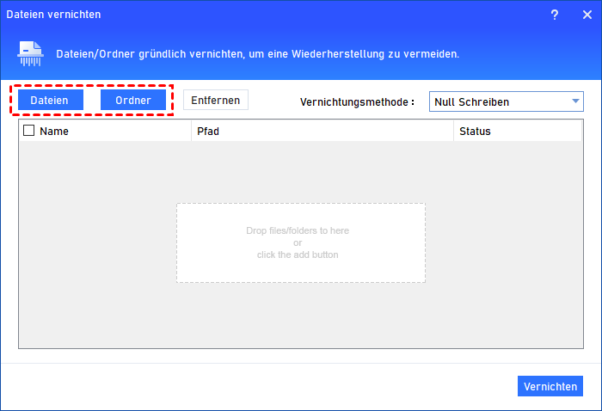The image size is (602, 411).
Task: Expand the Vernichtungsmethode dropdown arrow
Action: tap(575, 101)
